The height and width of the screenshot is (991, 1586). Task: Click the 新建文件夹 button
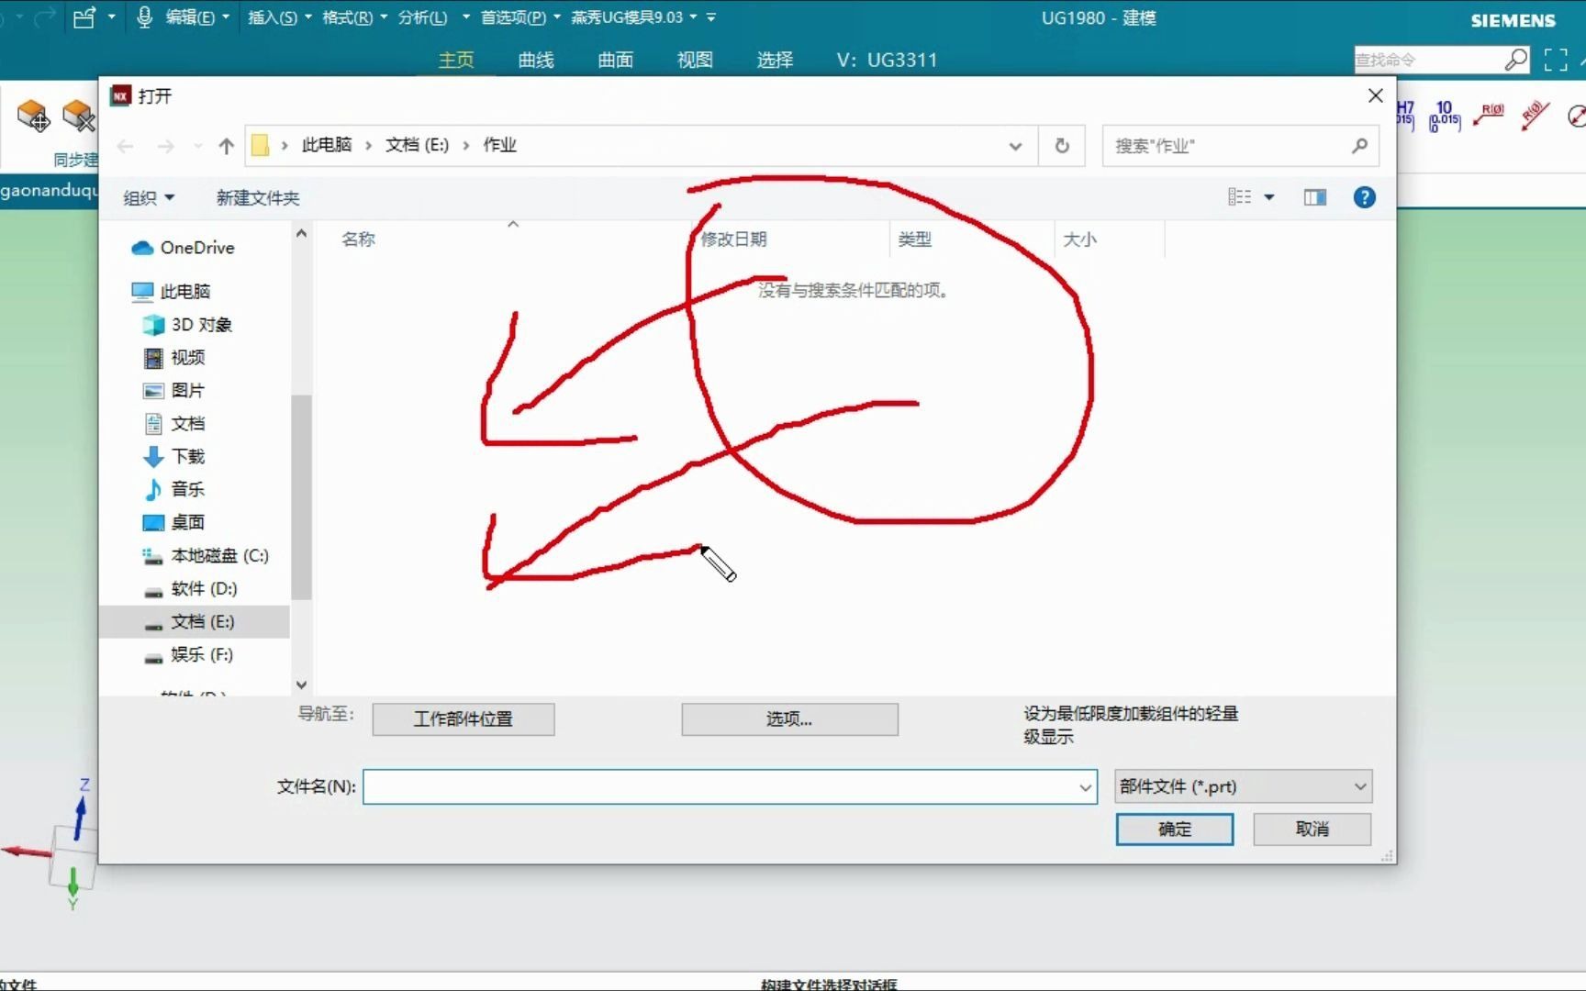point(258,198)
